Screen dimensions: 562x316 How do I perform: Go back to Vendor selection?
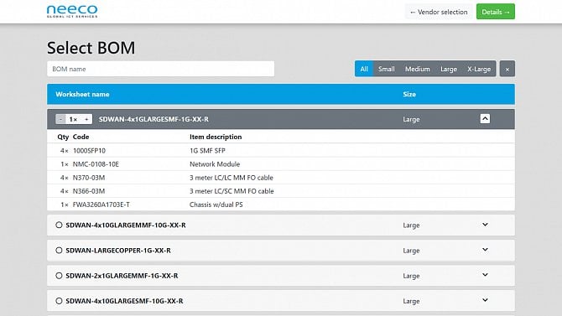[439, 12]
